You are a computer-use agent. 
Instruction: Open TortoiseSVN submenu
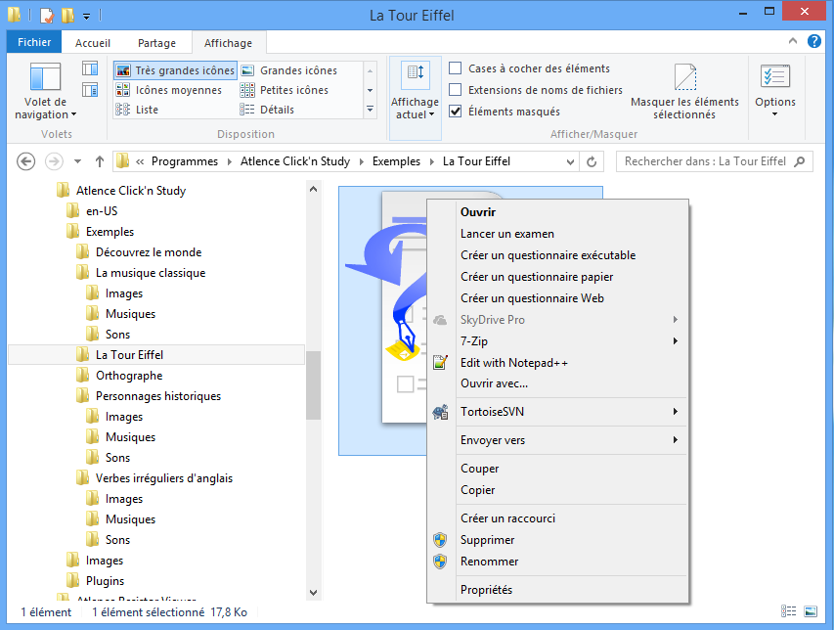[557, 412]
